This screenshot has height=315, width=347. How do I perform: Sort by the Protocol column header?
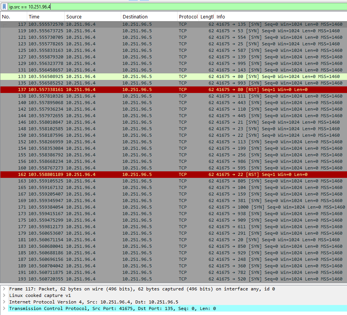tap(188, 17)
